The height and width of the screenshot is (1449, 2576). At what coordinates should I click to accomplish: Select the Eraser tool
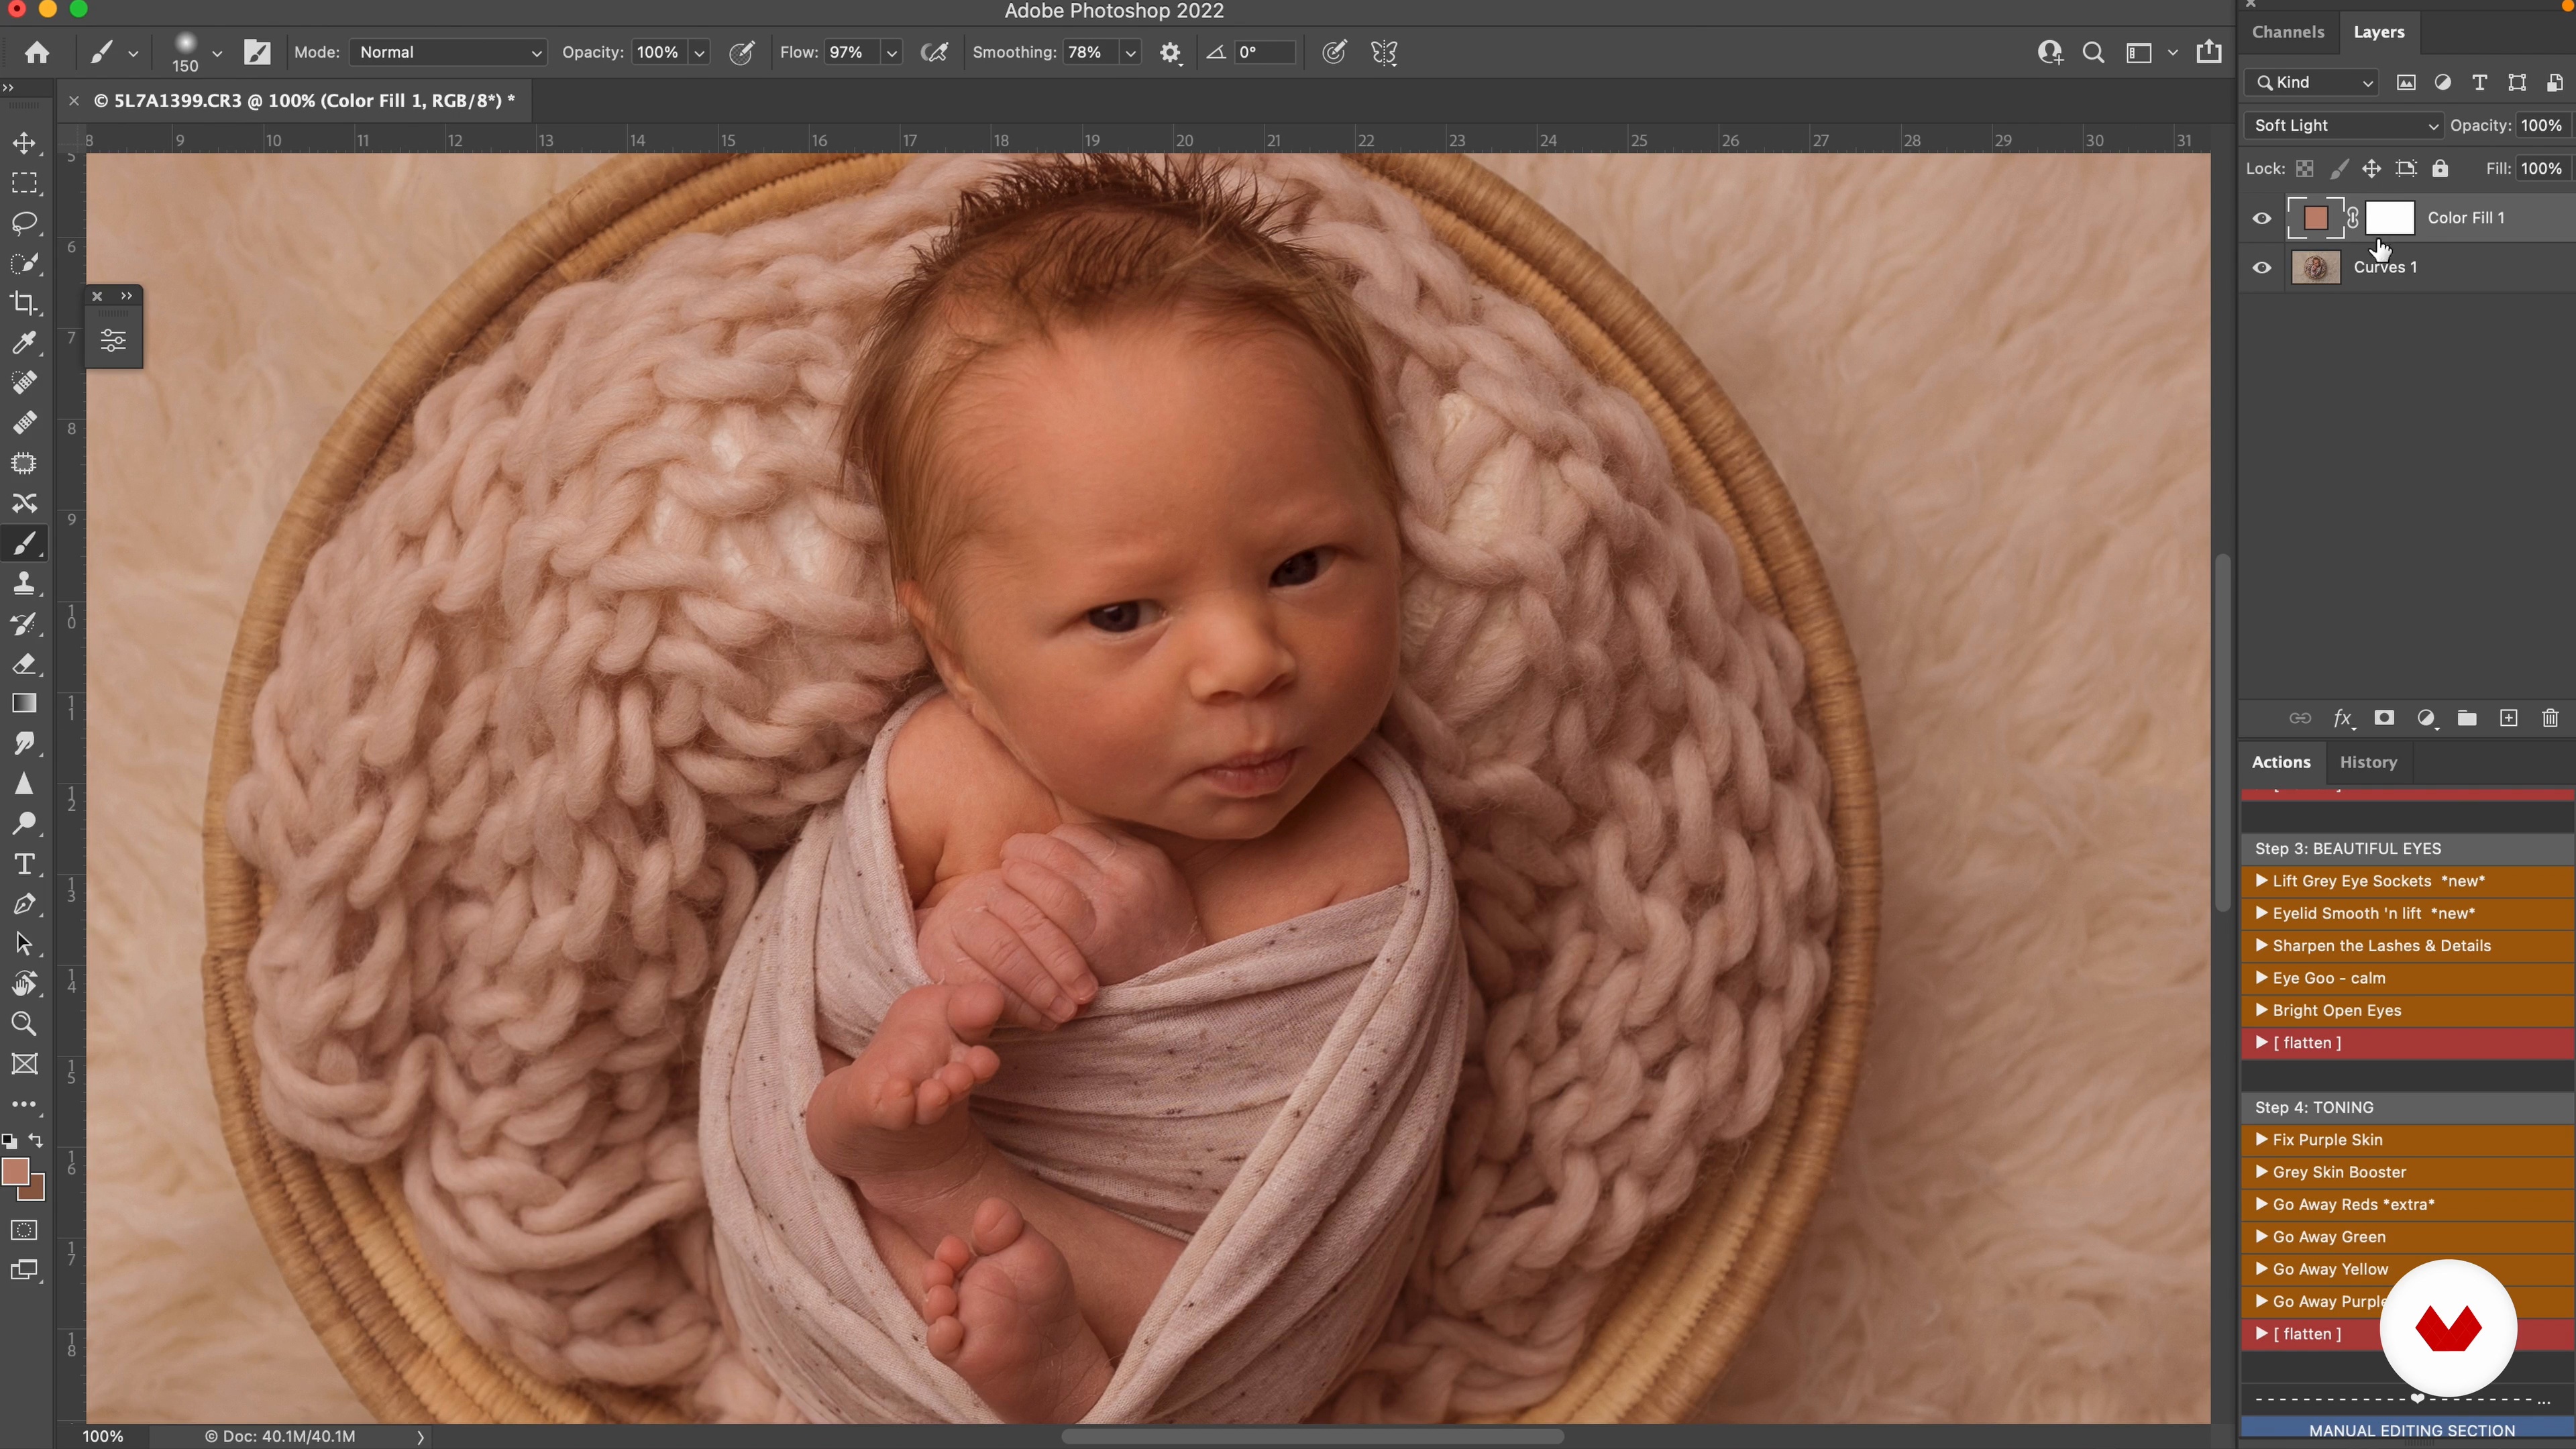coord(24,664)
